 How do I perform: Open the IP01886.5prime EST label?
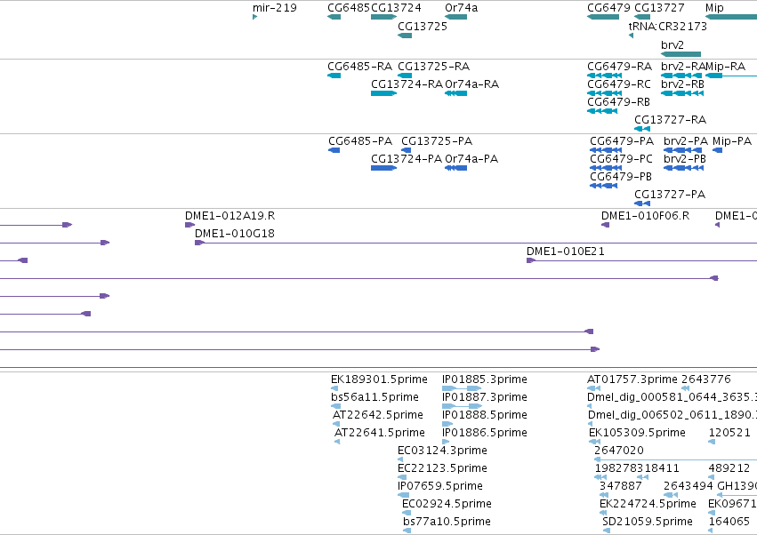pos(484,433)
